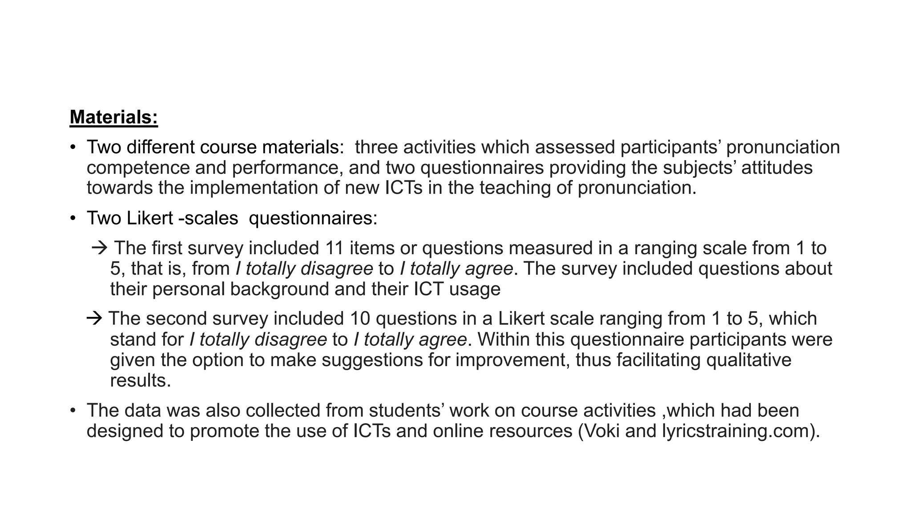The height and width of the screenshot is (512, 911).
Task: Click the arrow before The second survey
Action: coord(94,318)
